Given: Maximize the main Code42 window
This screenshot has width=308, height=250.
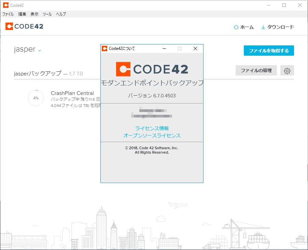Looking at the screenshot, I should [x=284, y=5].
